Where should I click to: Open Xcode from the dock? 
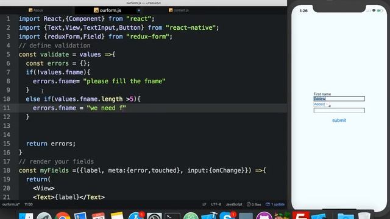(209, 215)
